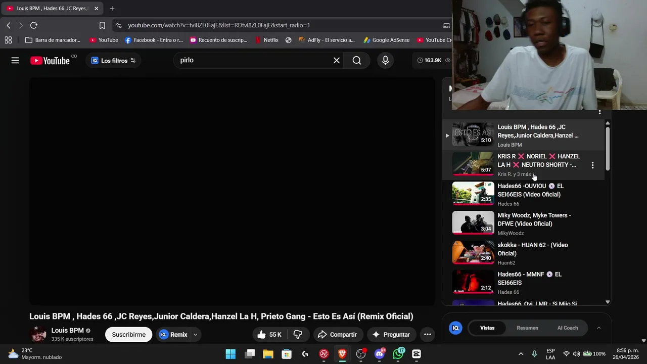Screen dimensions: 647x364
Task: Open the Louis BPM channel name link
Action: coord(67,331)
